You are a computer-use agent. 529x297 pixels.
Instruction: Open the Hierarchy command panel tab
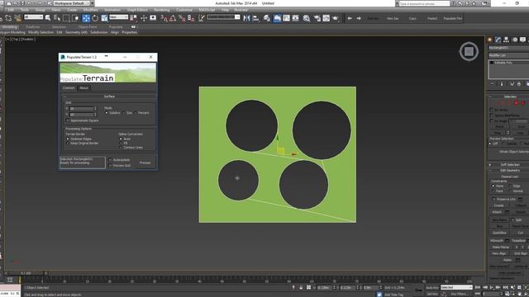click(506, 40)
